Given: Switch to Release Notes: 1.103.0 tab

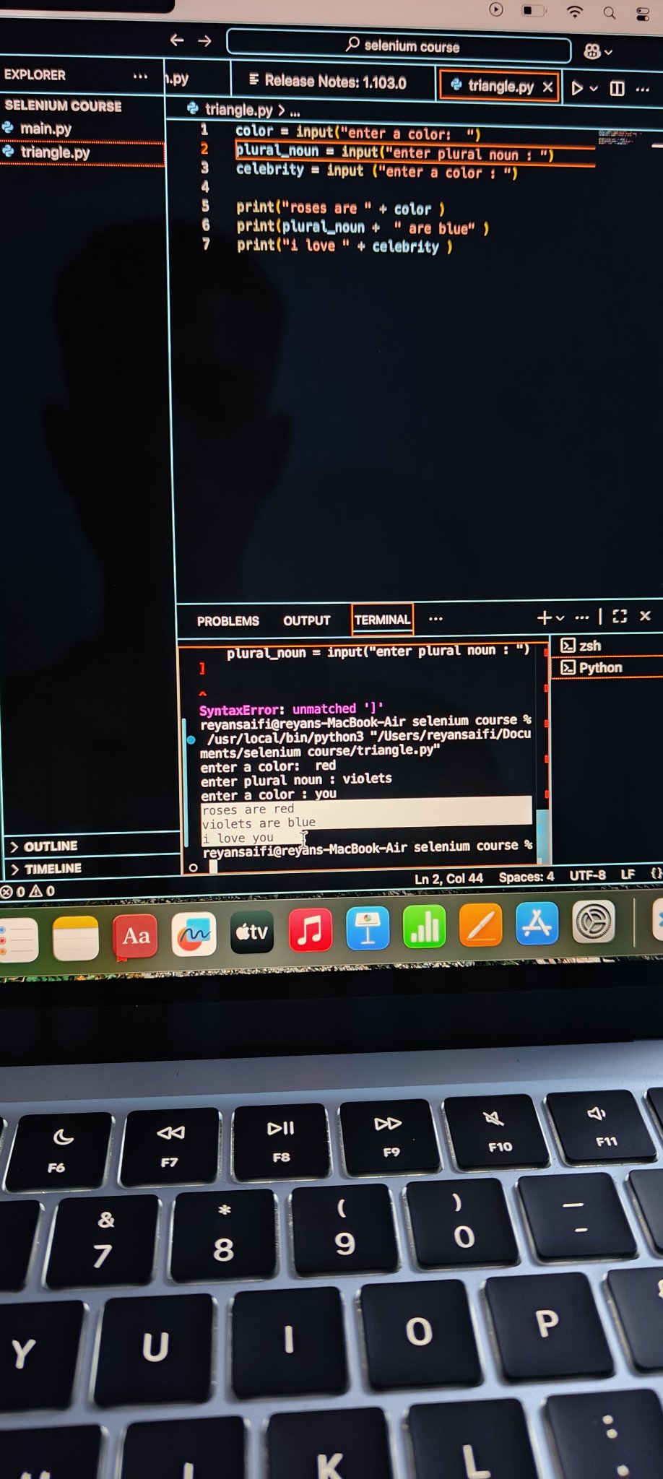Looking at the screenshot, I should point(328,81).
